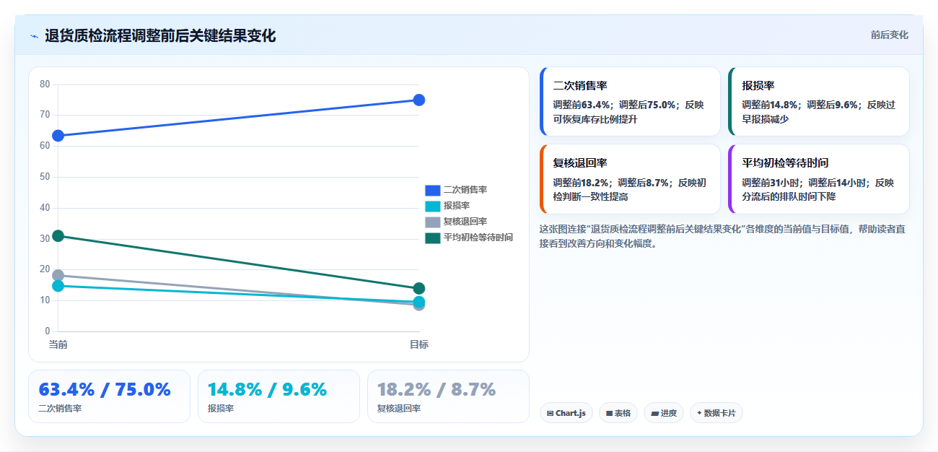The width and height of the screenshot is (938, 452).
Task: Click the 18.2% / 8.7% stat card
Action: coord(448,396)
